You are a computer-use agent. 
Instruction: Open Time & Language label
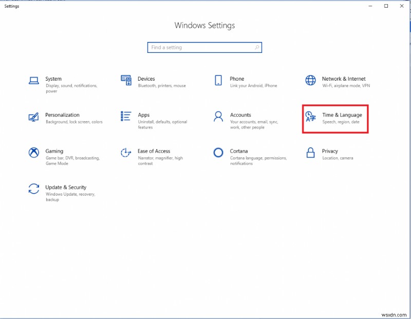tap(342, 115)
